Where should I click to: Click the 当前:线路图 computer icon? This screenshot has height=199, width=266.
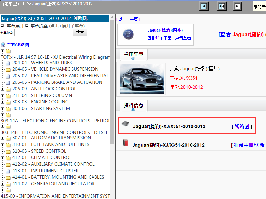pos(3,45)
